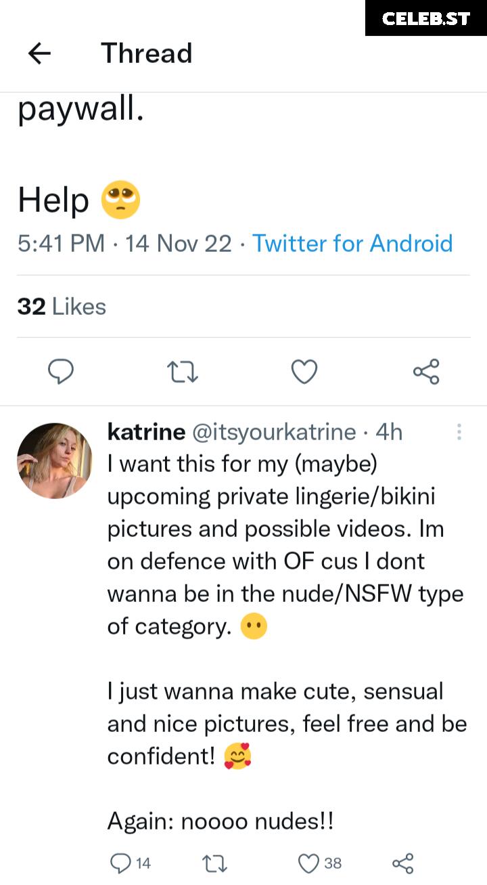Reply to the main tweet via speech bubble
This screenshot has width=487, height=885.
click(61, 372)
